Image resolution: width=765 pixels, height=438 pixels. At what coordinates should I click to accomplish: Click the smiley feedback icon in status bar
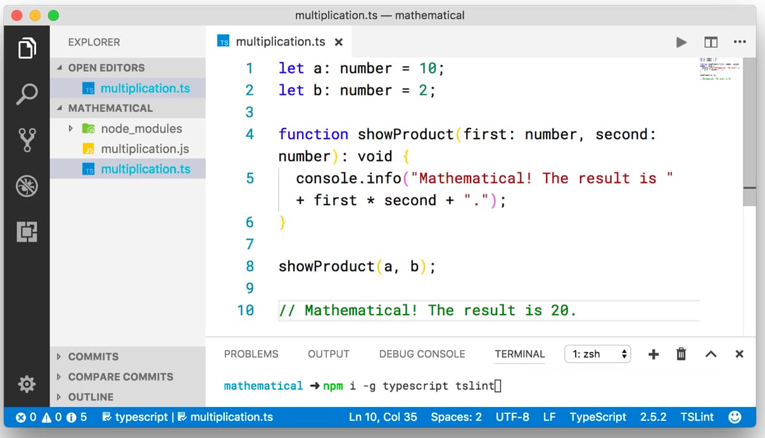coord(735,417)
